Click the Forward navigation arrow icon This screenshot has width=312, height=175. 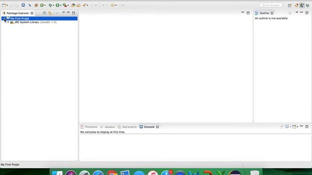(x=120, y=5)
